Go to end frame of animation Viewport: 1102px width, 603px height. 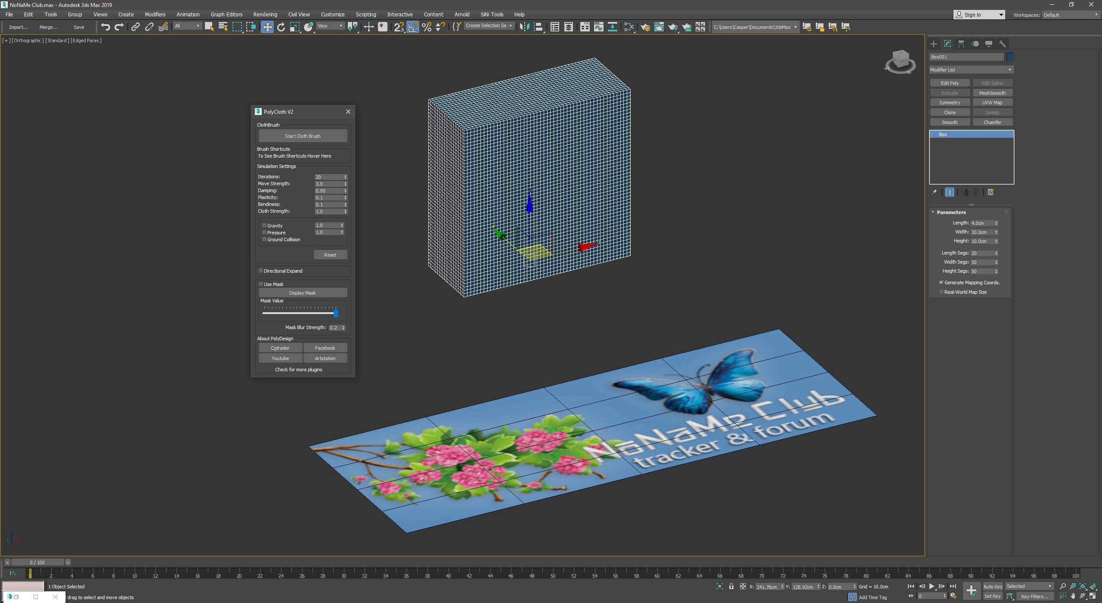pyautogui.click(x=953, y=586)
